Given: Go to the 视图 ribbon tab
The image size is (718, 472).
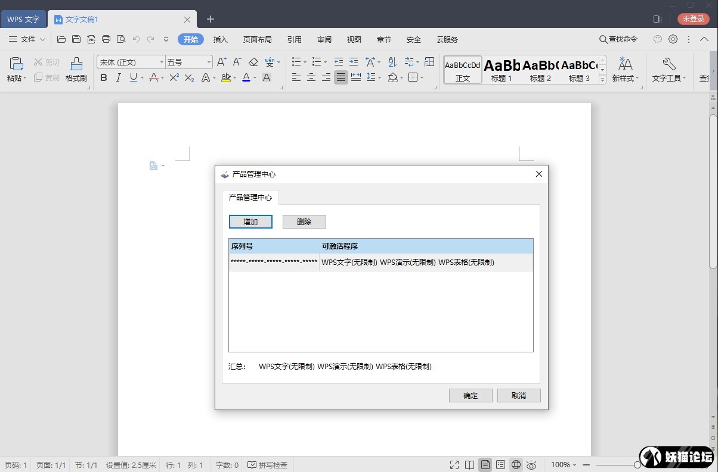Looking at the screenshot, I should pyautogui.click(x=354, y=39).
